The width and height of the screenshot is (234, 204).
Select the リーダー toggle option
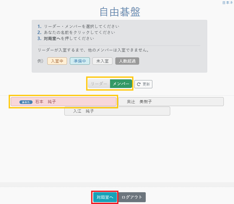(x=99, y=84)
